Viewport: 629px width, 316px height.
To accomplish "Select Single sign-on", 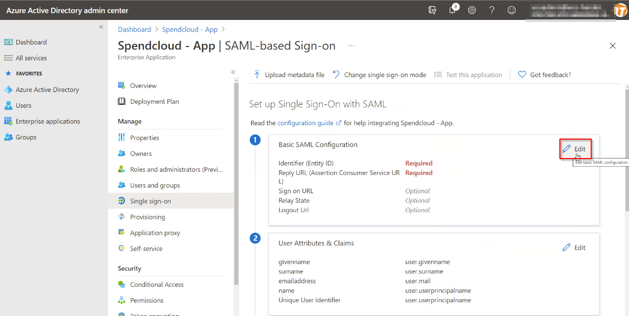I will pos(171,201).
